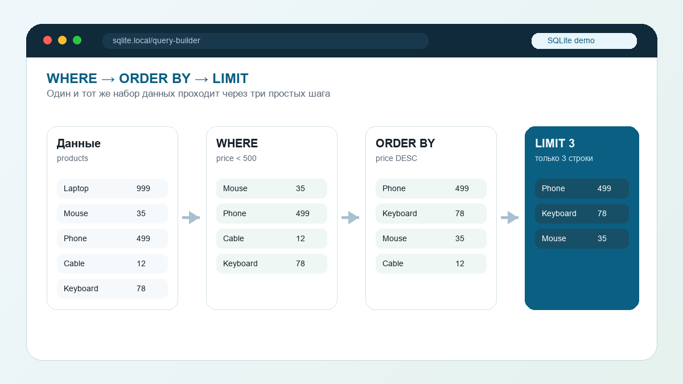Viewport: 683px width, 384px height.
Task: Select the heading WHERE → ORDER BY → LIMIT
Action: pyautogui.click(x=147, y=79)
